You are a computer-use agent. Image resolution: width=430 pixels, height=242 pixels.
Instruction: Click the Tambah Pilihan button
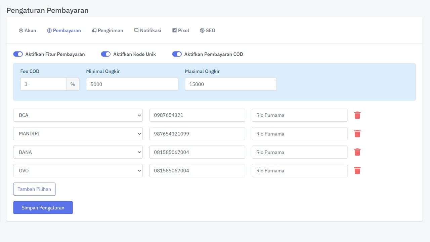(34, 189)
